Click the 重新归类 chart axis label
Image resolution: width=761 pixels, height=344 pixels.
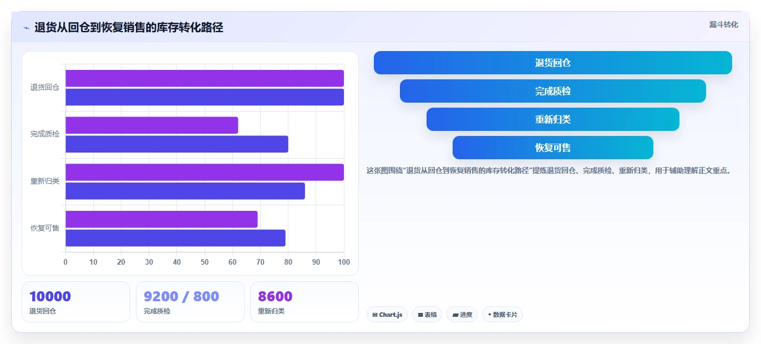coord(45,181)
